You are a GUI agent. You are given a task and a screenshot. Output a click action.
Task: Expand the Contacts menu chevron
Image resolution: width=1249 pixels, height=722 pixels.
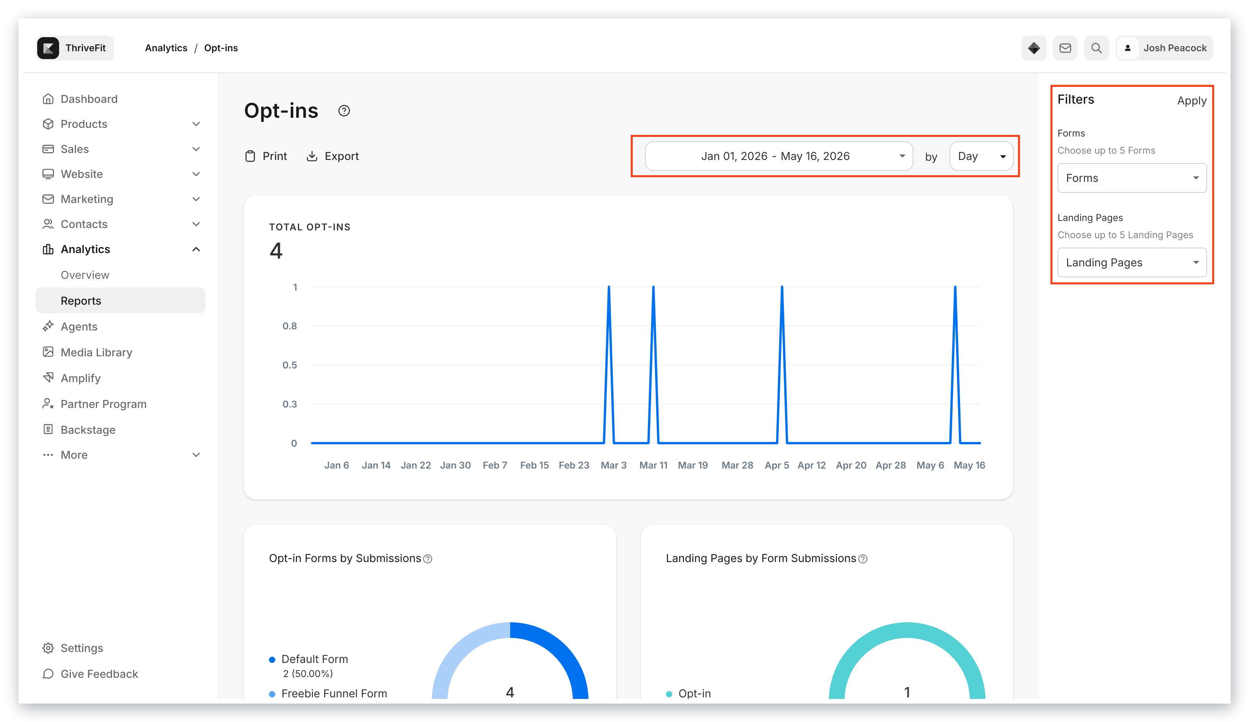[x=196, y=224]
